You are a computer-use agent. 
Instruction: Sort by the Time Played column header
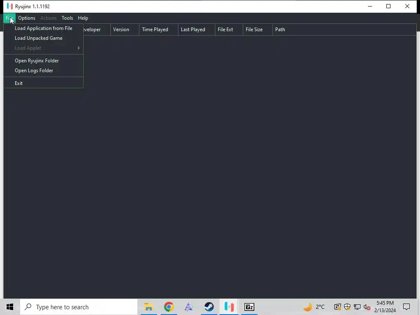pyautogui.click(x=159, y=30)
